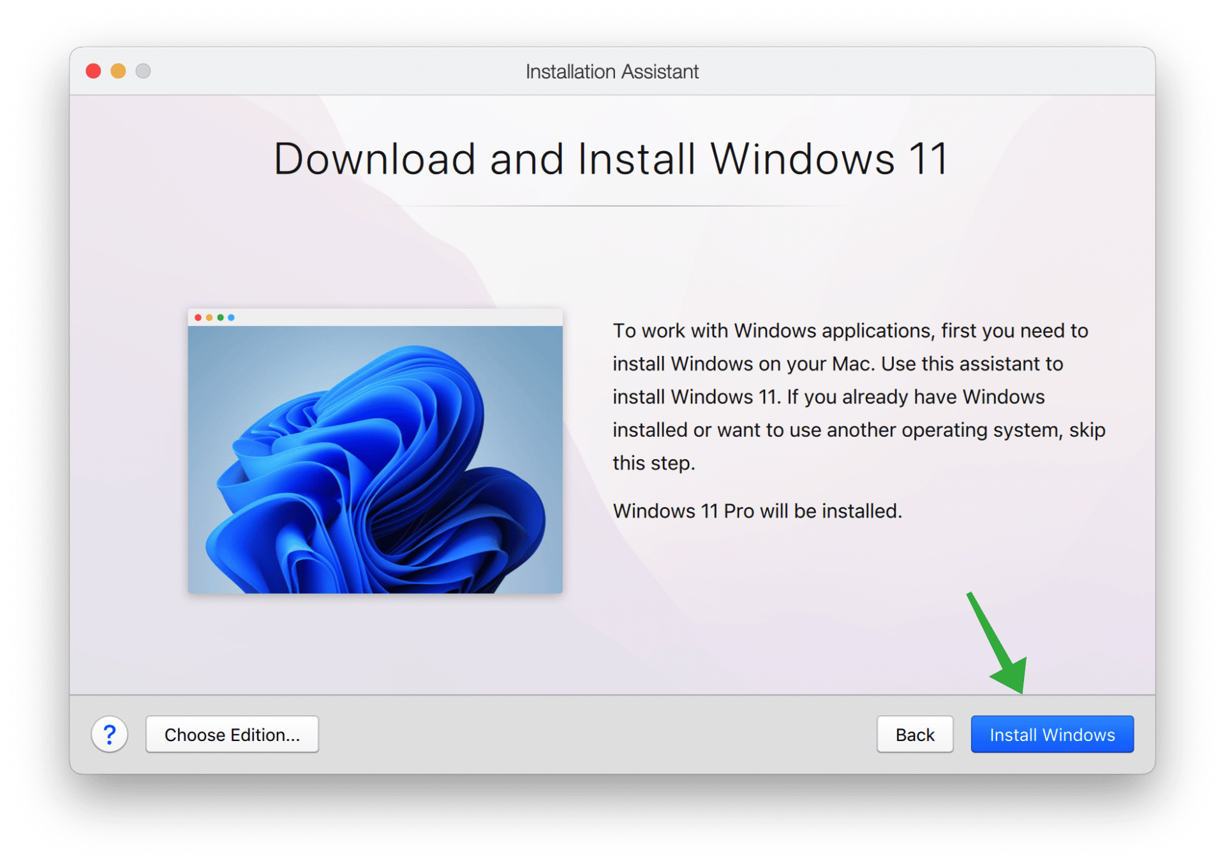1225x866 pixels.
Task: Click the yellow dot in the Windows preview window
Action: (209, 317)
